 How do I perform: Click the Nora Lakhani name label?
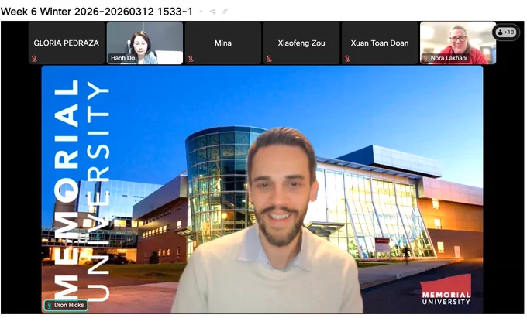tap(449, 58)
